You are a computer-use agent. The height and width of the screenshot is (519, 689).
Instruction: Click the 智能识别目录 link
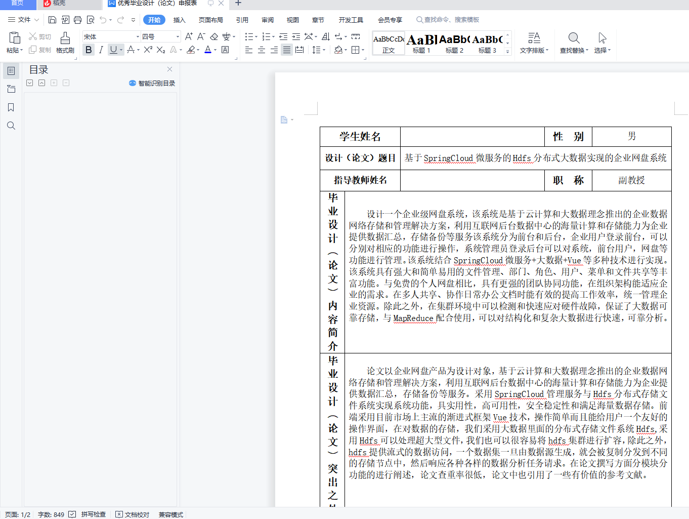(x=156, y=83)
